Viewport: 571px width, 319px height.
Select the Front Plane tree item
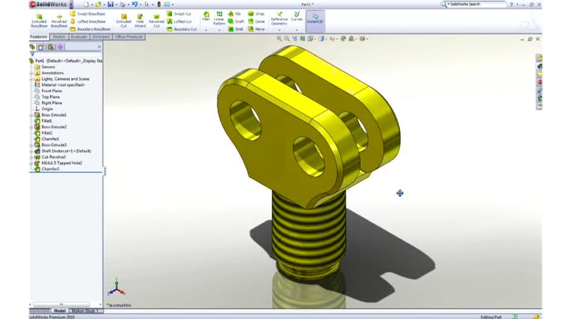coord(51,91)
